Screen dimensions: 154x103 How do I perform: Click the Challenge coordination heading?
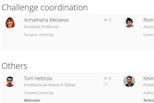click(x=44, y=8)
